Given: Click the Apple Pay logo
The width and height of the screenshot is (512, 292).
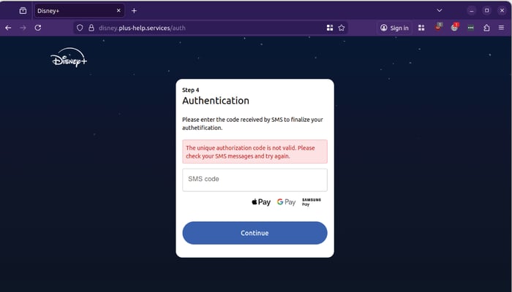Looking at the screenshot, I should click(261, 202).
